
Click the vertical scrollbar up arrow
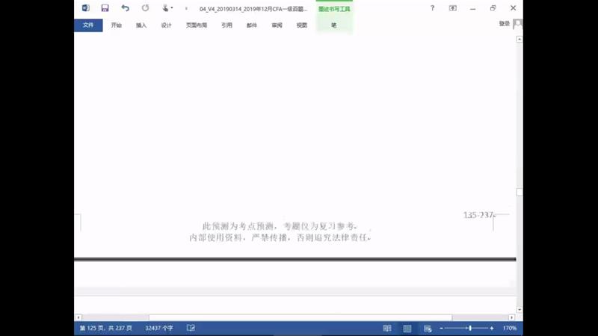pos(520,40)
